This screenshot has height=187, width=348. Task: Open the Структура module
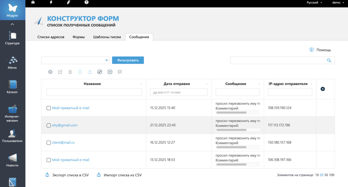click(x=13, y=38)
